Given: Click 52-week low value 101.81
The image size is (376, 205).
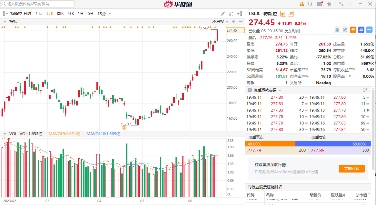Looking at the screenshot, I should coord(282,76).
